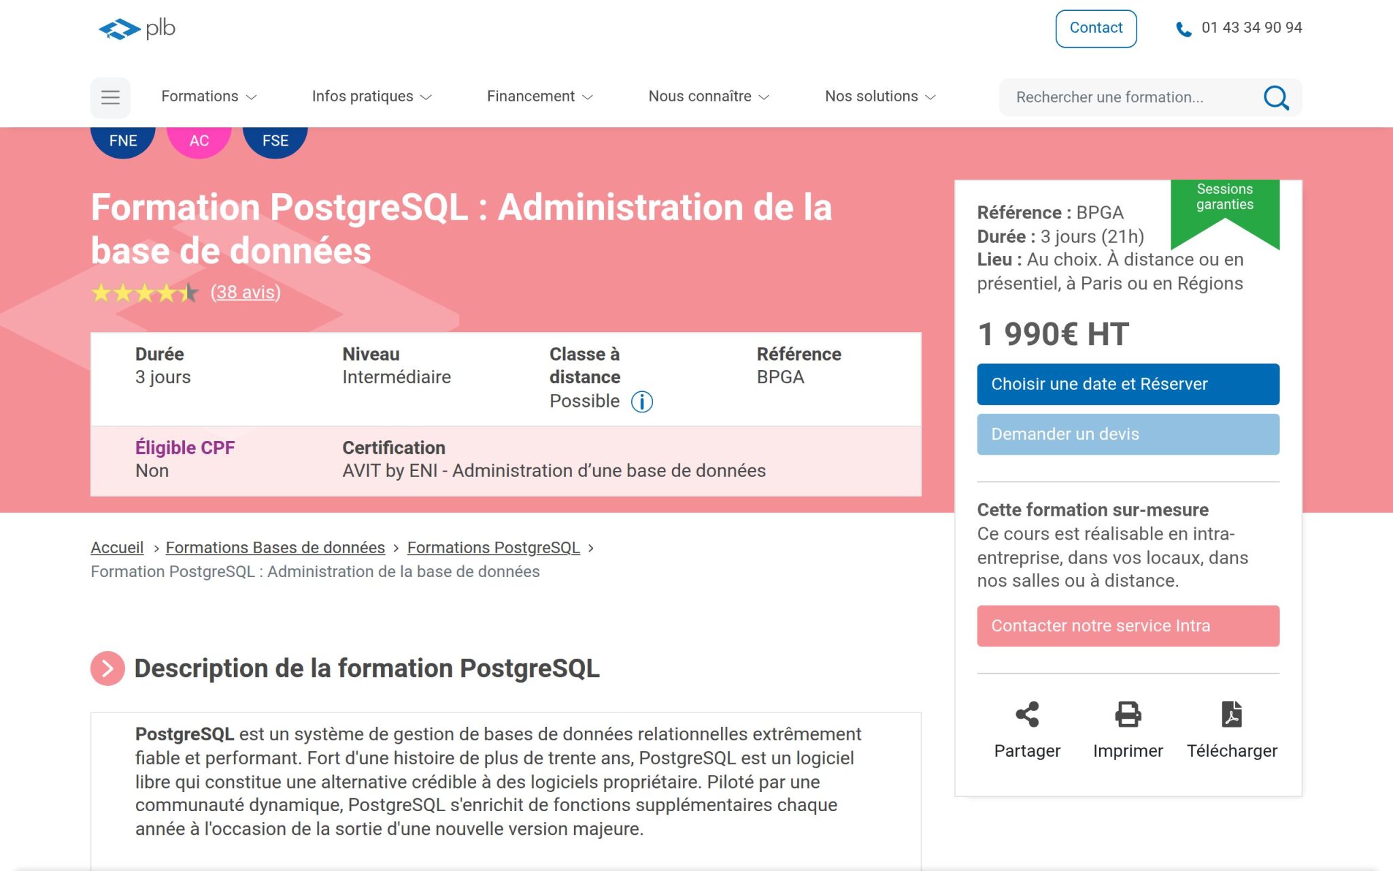This screenshot has height=871, width=1393.
Task: Expand the Nous connaître menu
Action: pos(708,97)
